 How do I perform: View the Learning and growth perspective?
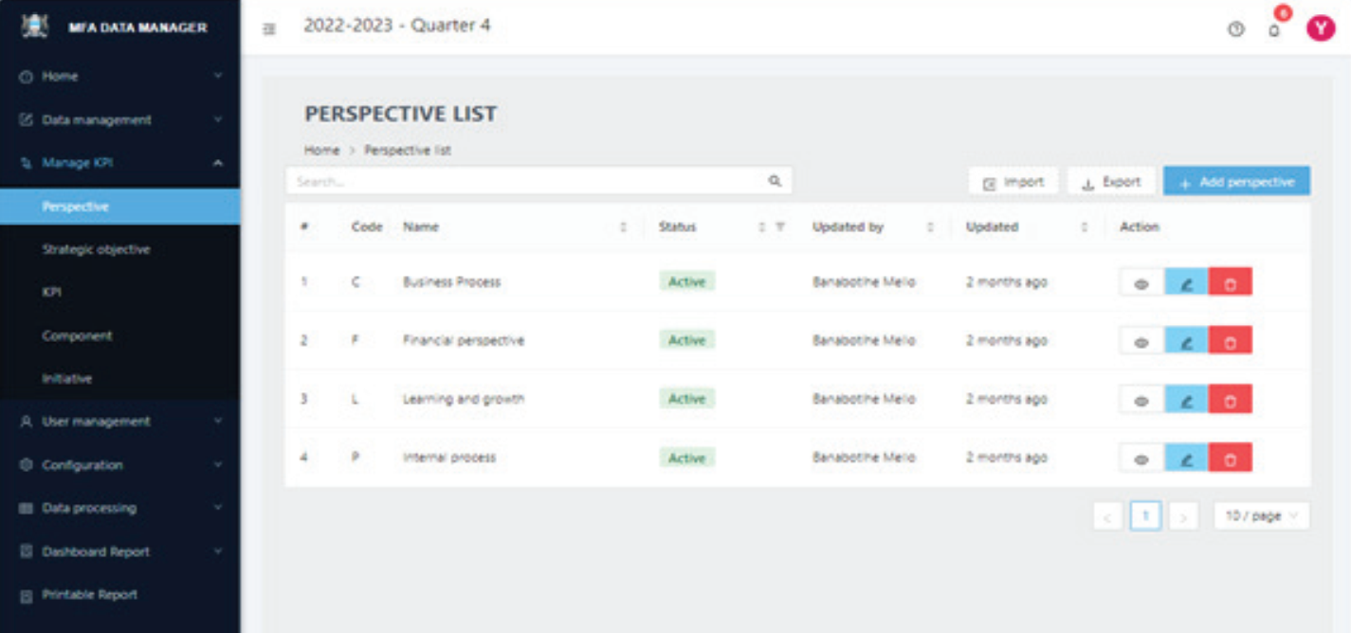pos(1141,400)
